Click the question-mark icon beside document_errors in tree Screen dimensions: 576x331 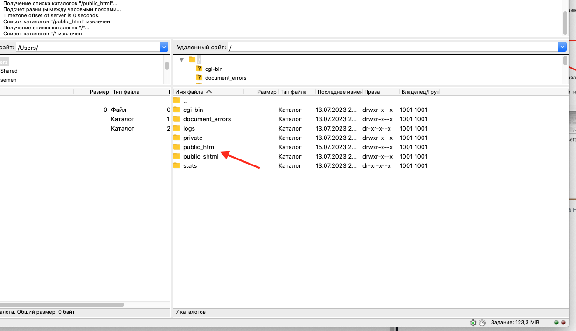pyautogui.click(x=199, y=77)
